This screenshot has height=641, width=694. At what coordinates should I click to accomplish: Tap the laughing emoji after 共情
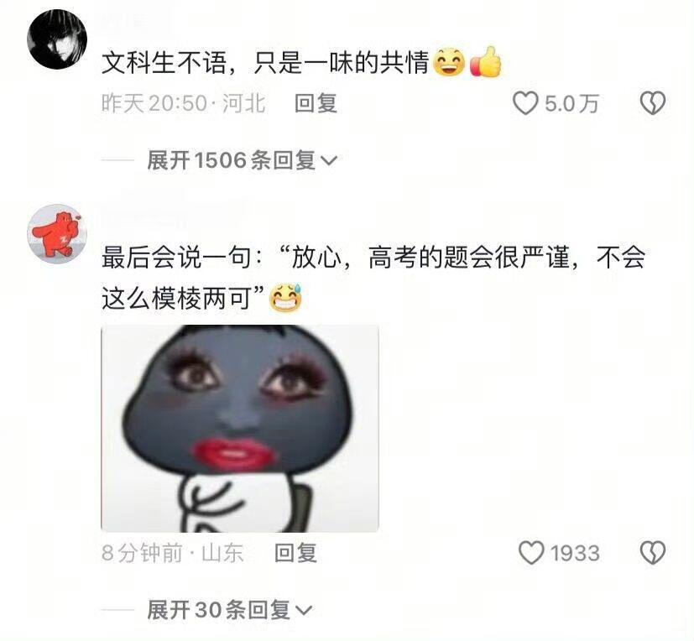[x=449, y=62]
